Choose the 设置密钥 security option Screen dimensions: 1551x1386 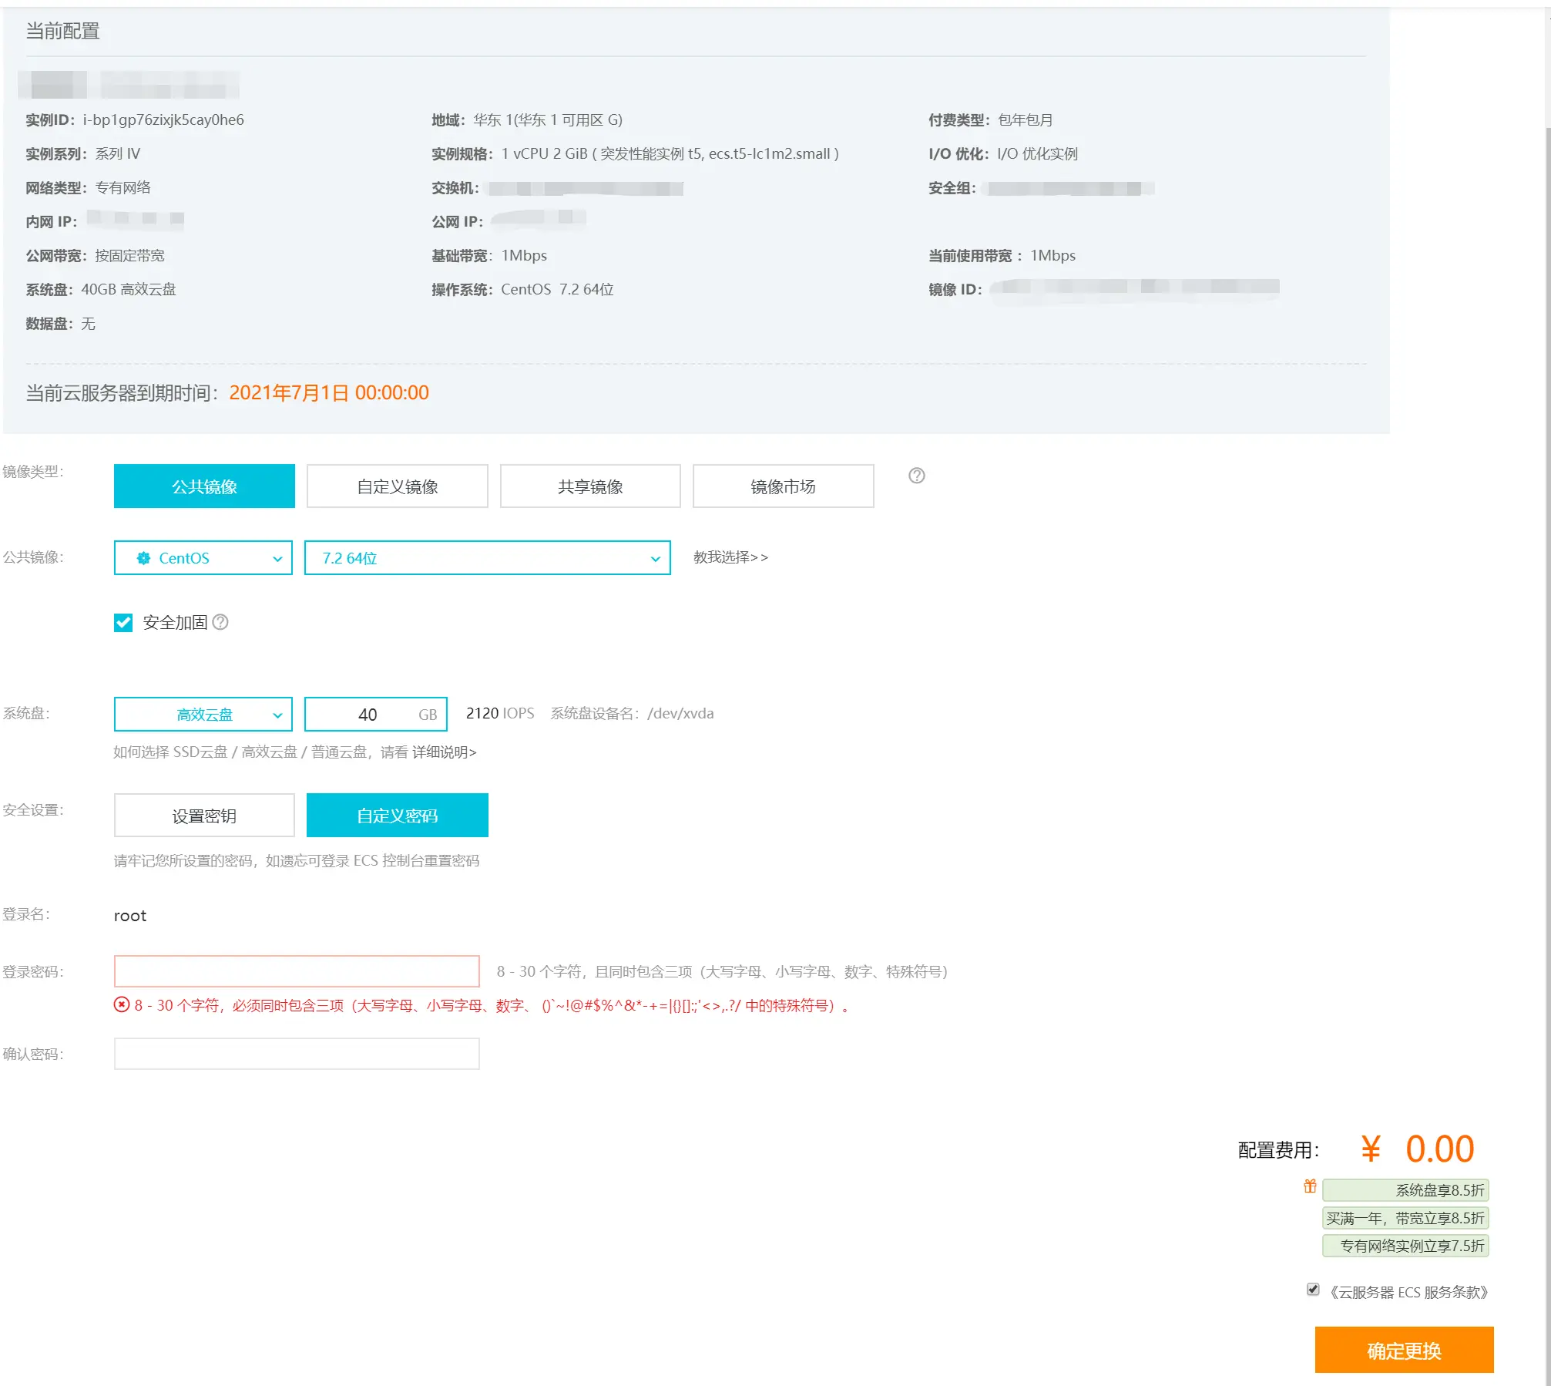click(x=204, y=816)
